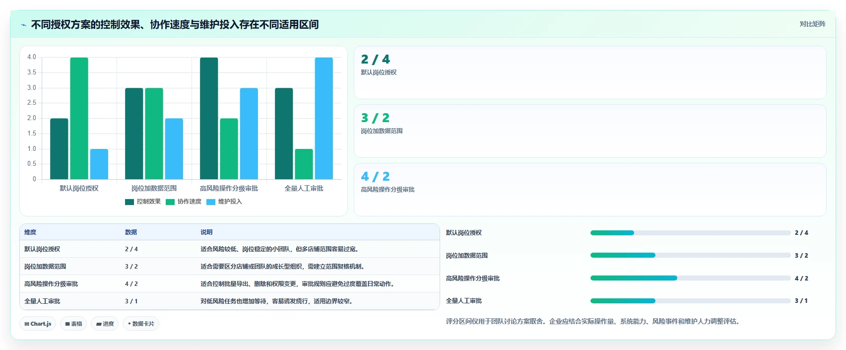This screenshot has width=846, height=350.
Task: Open the 3 / 2 岗位加数据范围 data card
Action: click(x=590, y=131)
